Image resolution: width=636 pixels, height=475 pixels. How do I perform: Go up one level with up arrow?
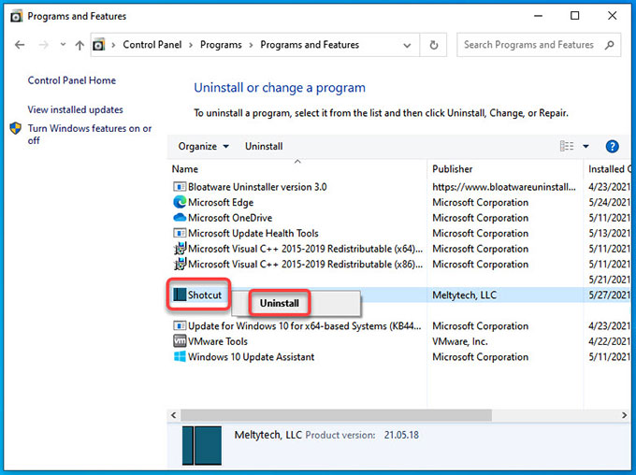(79, 45)
